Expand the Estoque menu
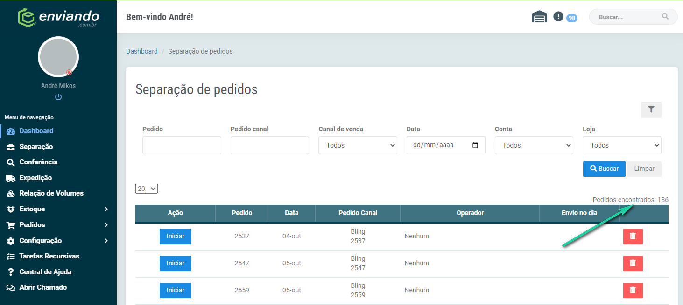 [x=58, y=209]
